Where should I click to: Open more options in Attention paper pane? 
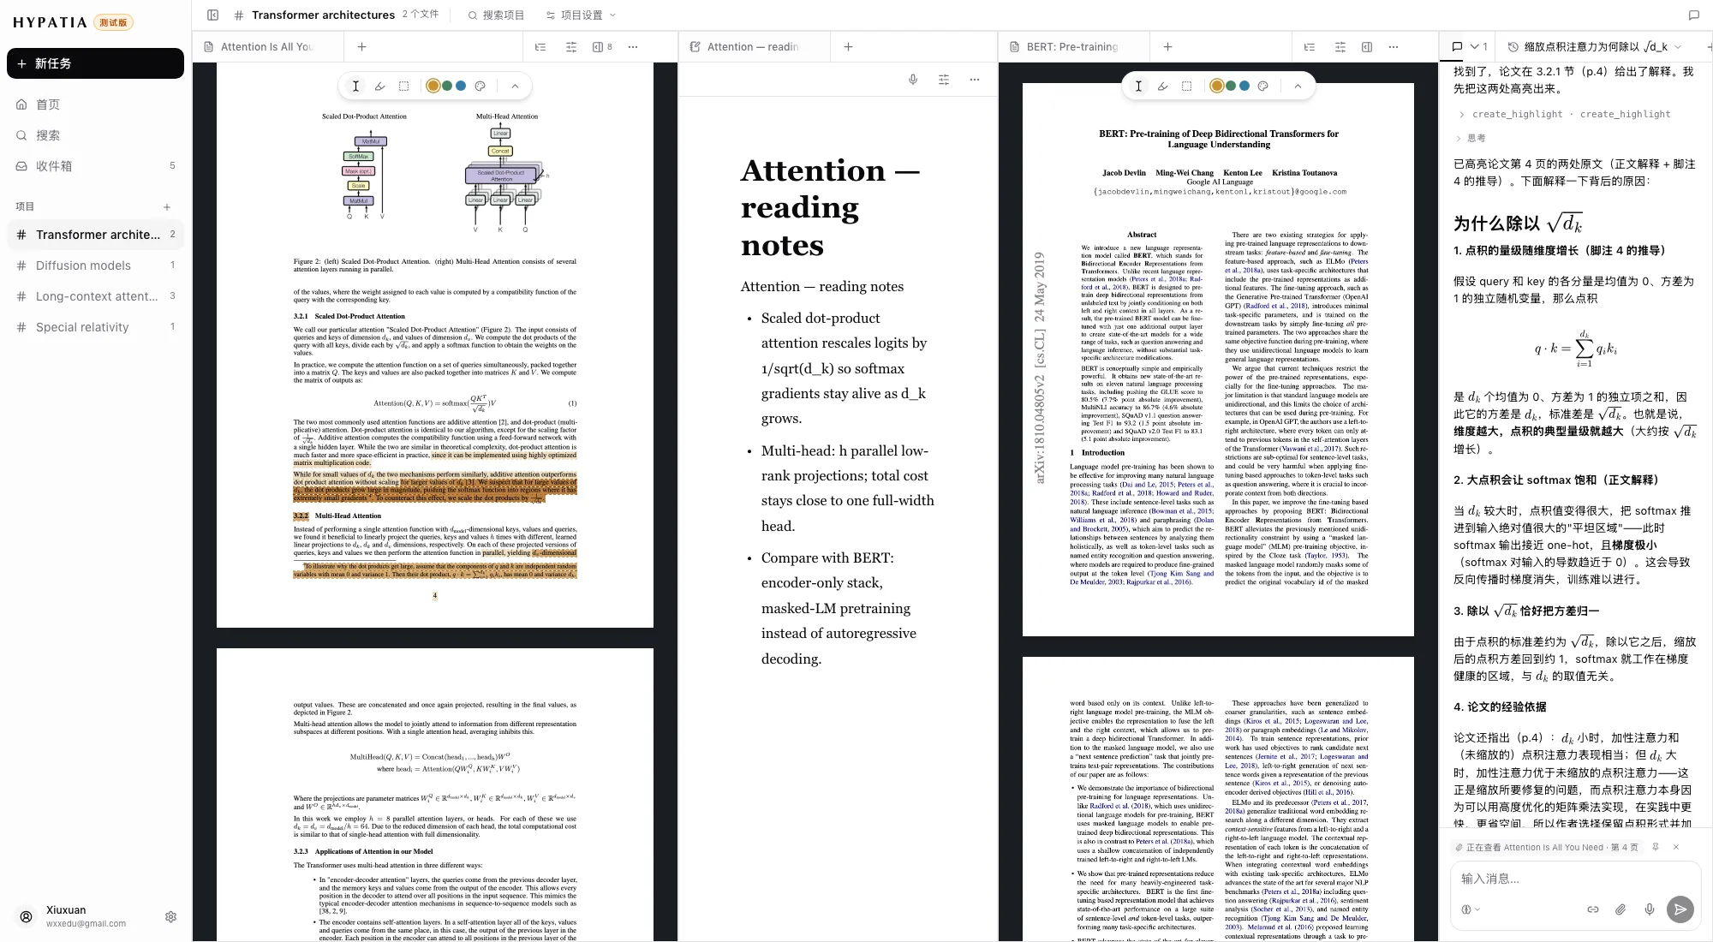tap(633, 47)
